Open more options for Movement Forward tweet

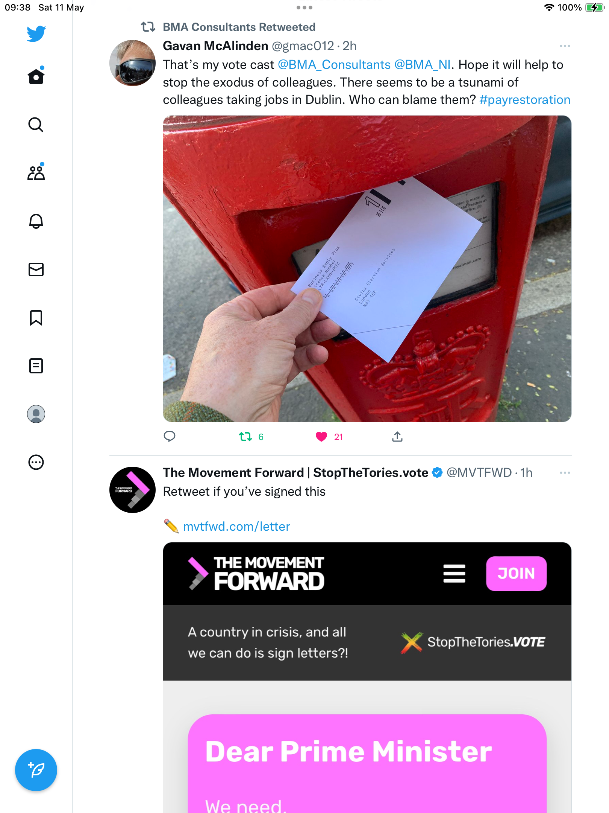(565, 473)
